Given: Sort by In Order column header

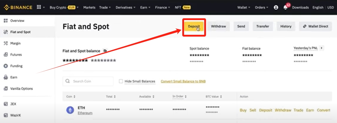Looking at the screenshot, I should tap(179, 97).
